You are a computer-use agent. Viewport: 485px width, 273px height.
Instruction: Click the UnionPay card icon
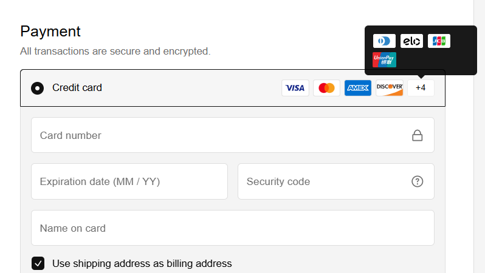coord(384,60)
